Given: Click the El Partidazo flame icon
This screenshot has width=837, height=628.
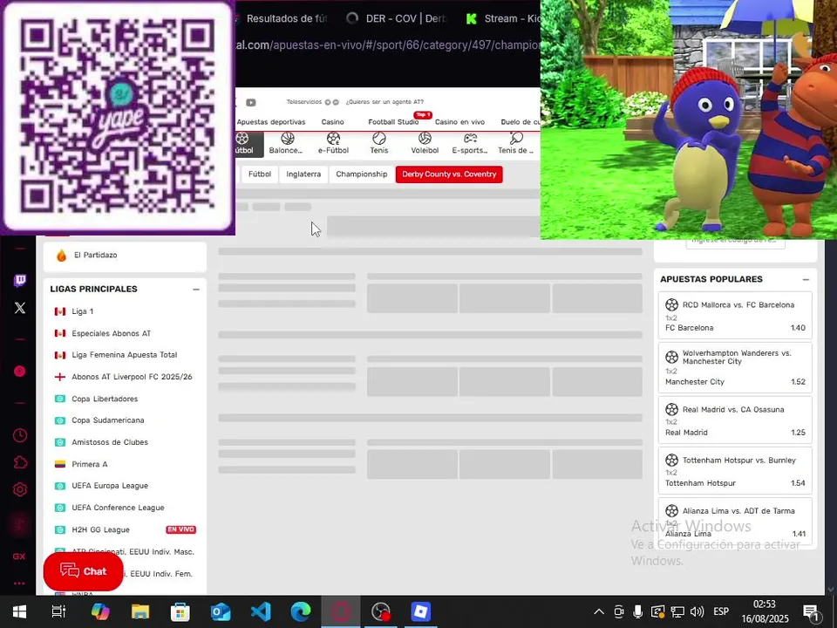Looking at the screenshot, I should point(61,256).
